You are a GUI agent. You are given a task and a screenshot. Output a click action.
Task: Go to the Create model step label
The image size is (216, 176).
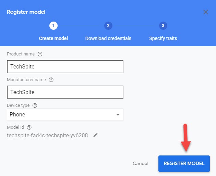coord(53,38)
